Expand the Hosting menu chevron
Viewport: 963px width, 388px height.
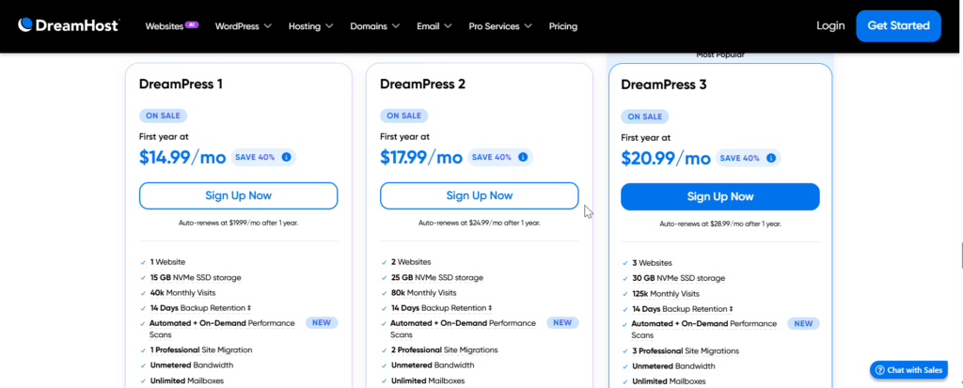[329, 26]
